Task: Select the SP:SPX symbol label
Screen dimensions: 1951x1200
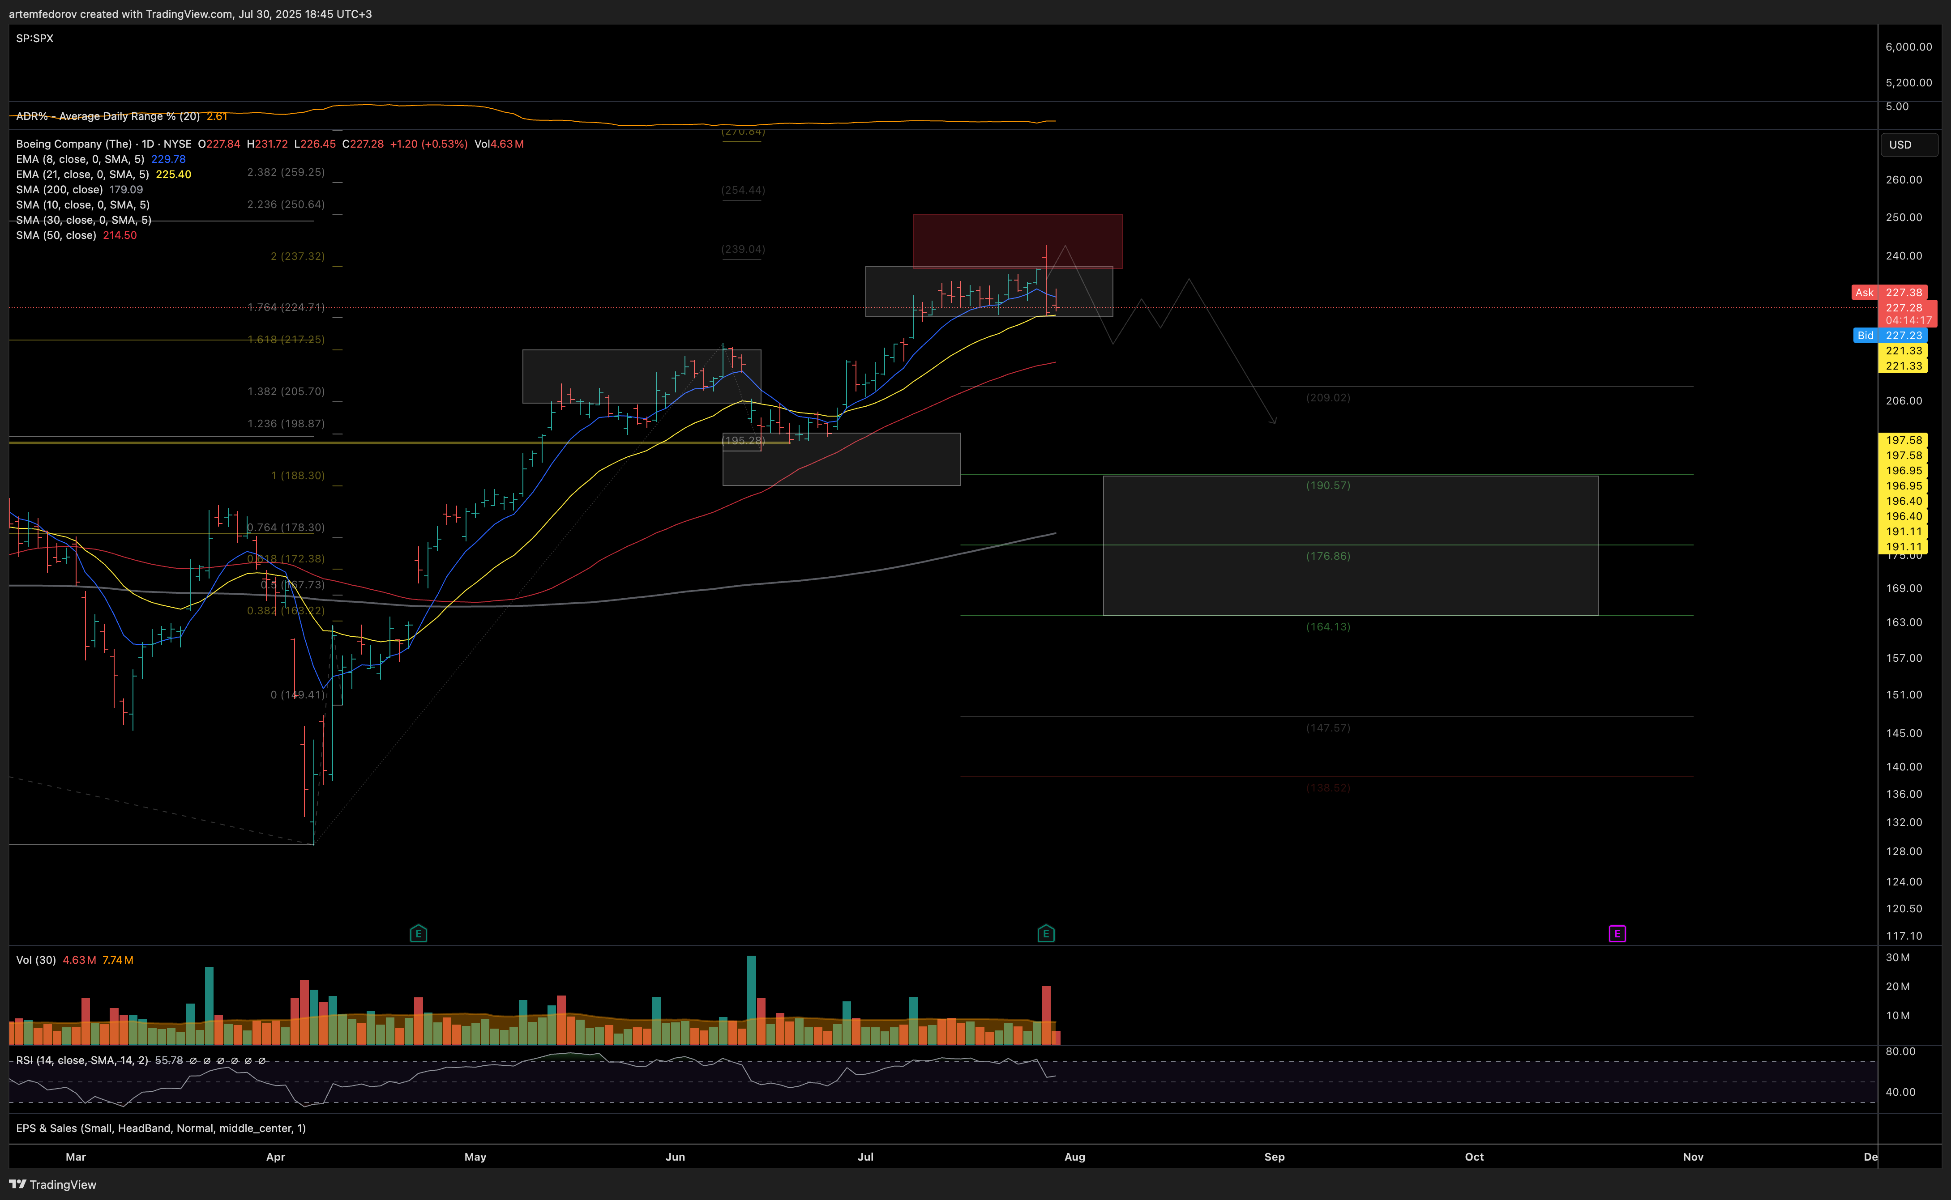Action: click(x=35, y=38)
